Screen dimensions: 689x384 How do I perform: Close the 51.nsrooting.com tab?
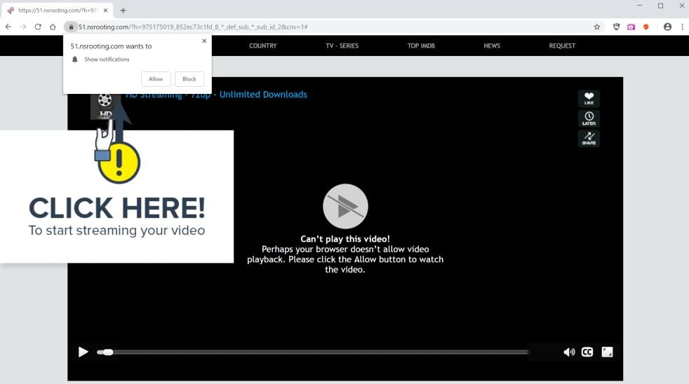(x=105, y=10)
